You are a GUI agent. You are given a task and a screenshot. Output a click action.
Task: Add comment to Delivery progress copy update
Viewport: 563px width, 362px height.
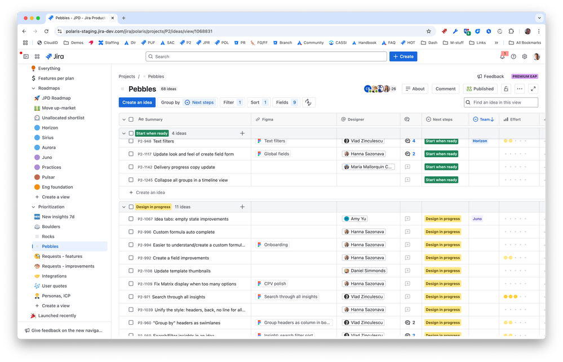click(x=407, y=167)
